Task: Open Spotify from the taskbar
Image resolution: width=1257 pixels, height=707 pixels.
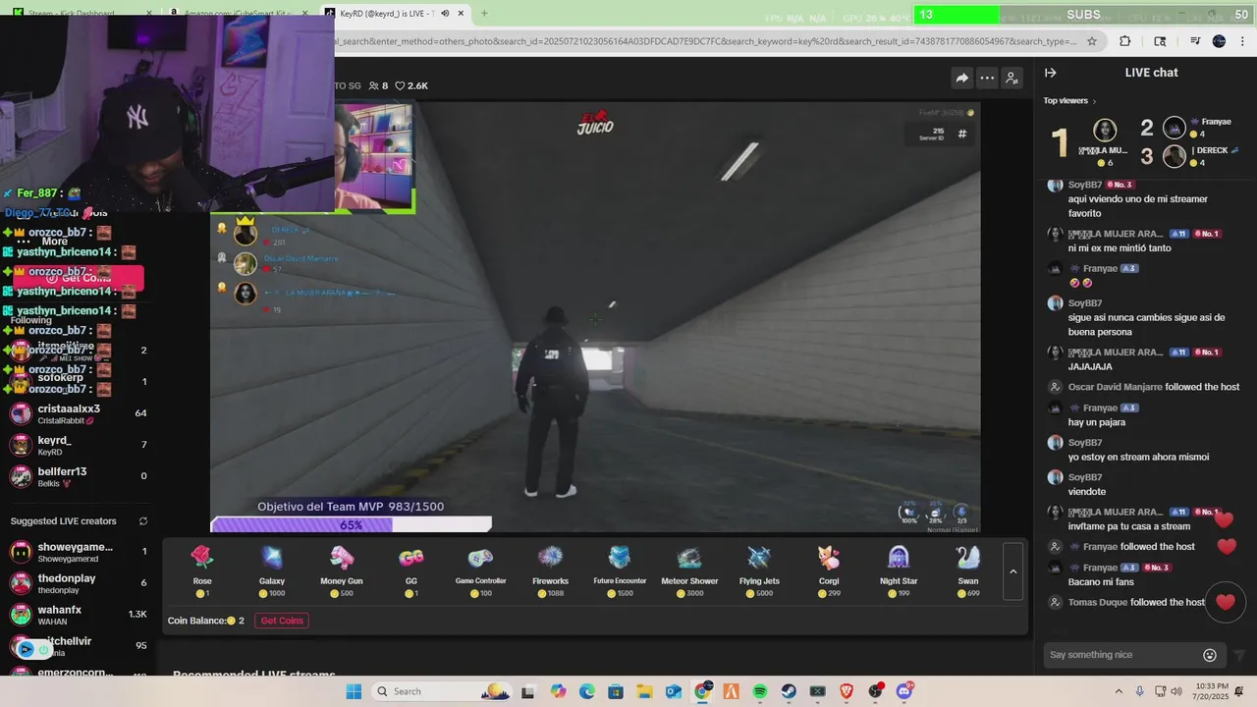Action: [x=760, y=691]
